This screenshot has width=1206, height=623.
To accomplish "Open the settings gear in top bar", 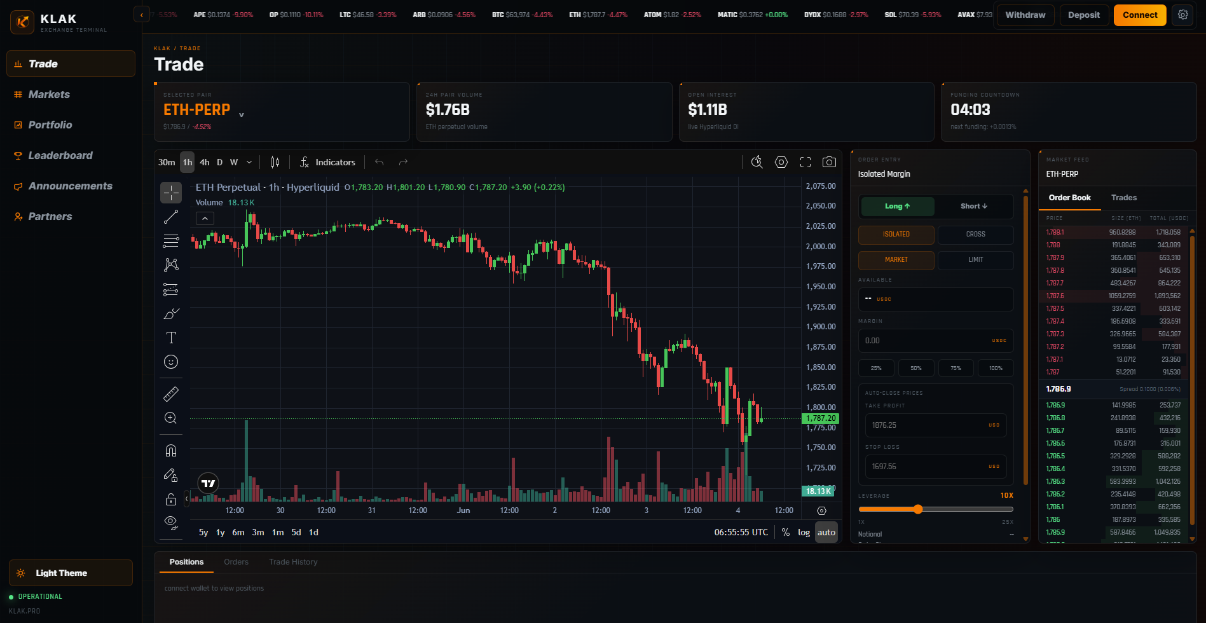I will click(x=1183, y=15).
